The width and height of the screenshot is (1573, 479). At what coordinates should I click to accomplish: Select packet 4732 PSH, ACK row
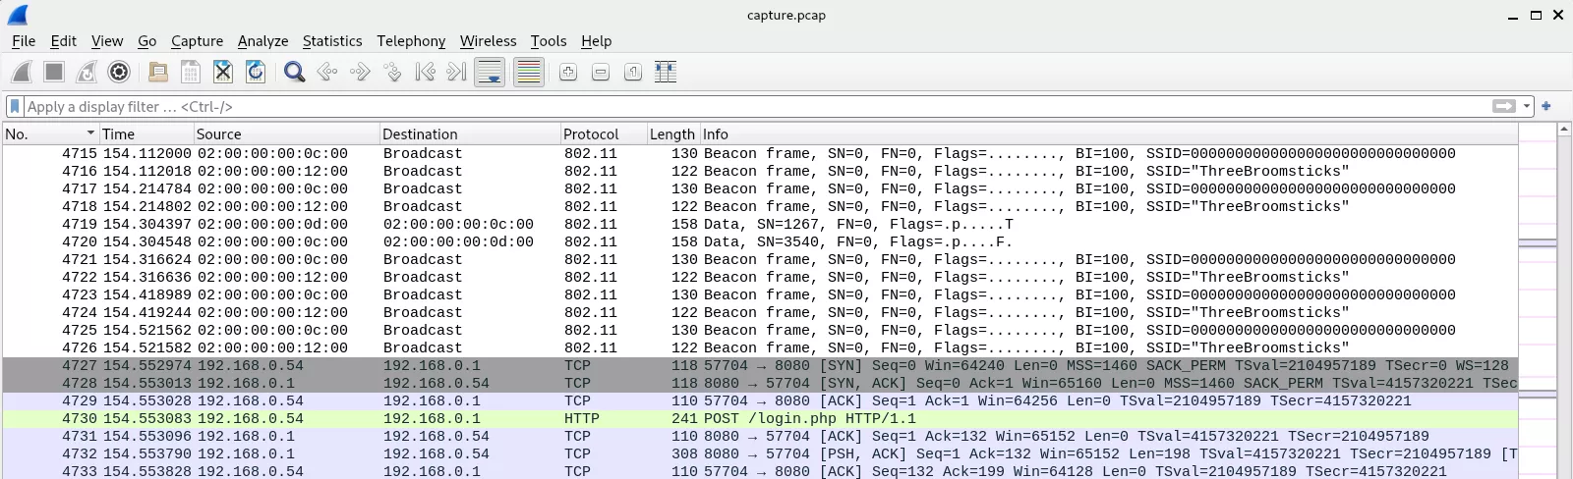760,453
